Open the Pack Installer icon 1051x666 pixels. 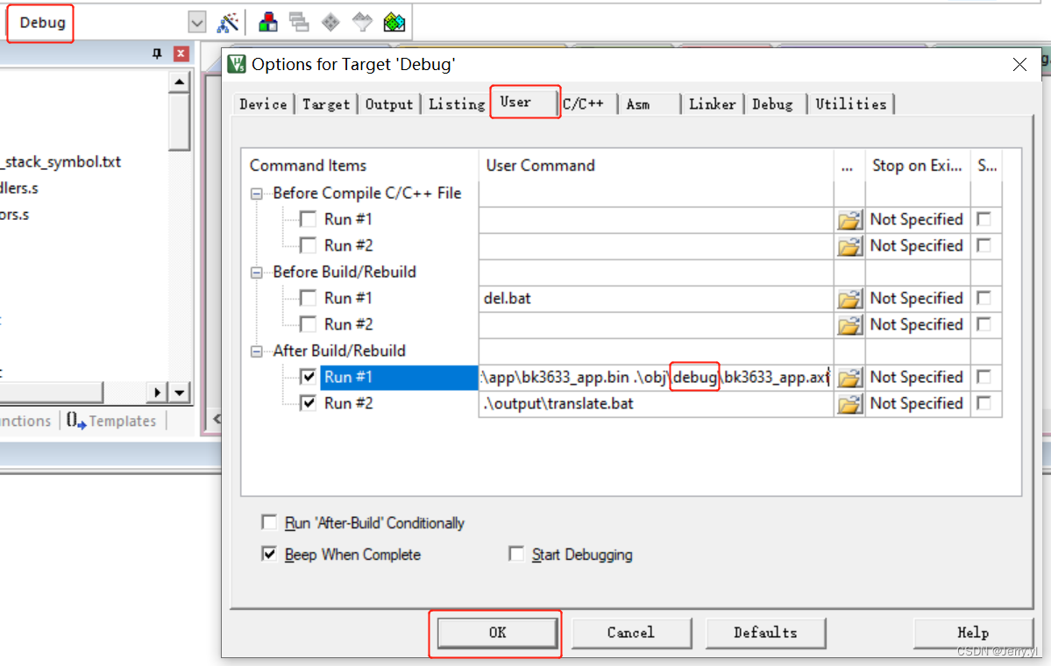tap(394, 23)
